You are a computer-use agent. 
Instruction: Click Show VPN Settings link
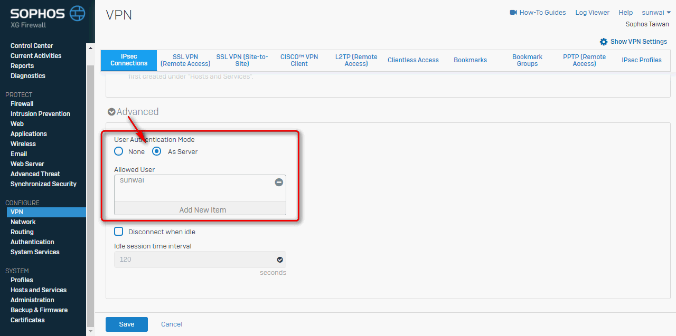point(639,42)
